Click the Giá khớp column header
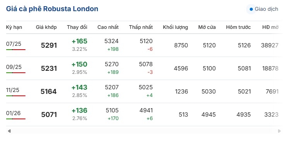Viewport: 283px width, 142px height. [46, 27]
